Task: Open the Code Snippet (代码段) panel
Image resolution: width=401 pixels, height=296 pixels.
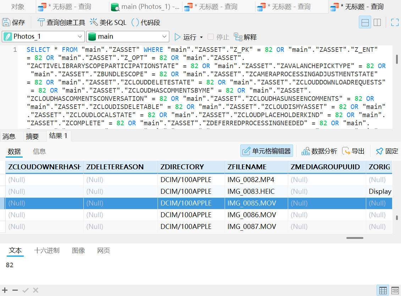Action: pos(145,22)
